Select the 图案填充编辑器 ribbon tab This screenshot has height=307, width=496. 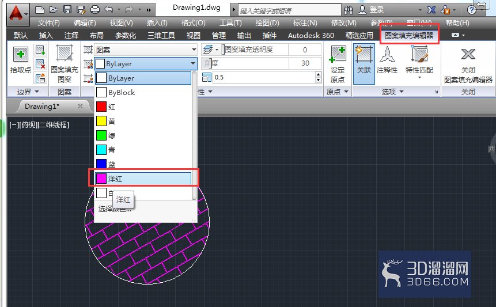pyautogui.click(x=408, y=35)
